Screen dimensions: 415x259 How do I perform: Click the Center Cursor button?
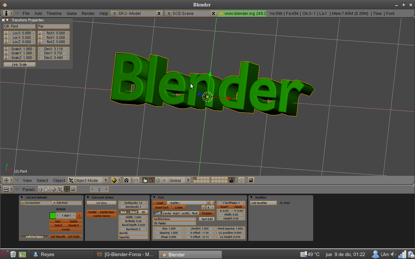pyautogui.click(x=101, y=216)
